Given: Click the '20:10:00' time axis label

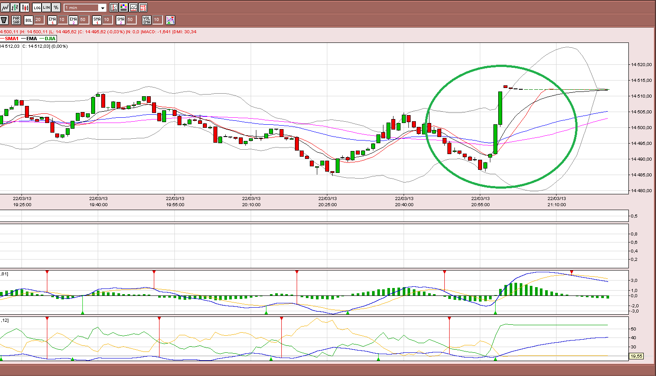Looking at the screenshot, I should (252, 204).
